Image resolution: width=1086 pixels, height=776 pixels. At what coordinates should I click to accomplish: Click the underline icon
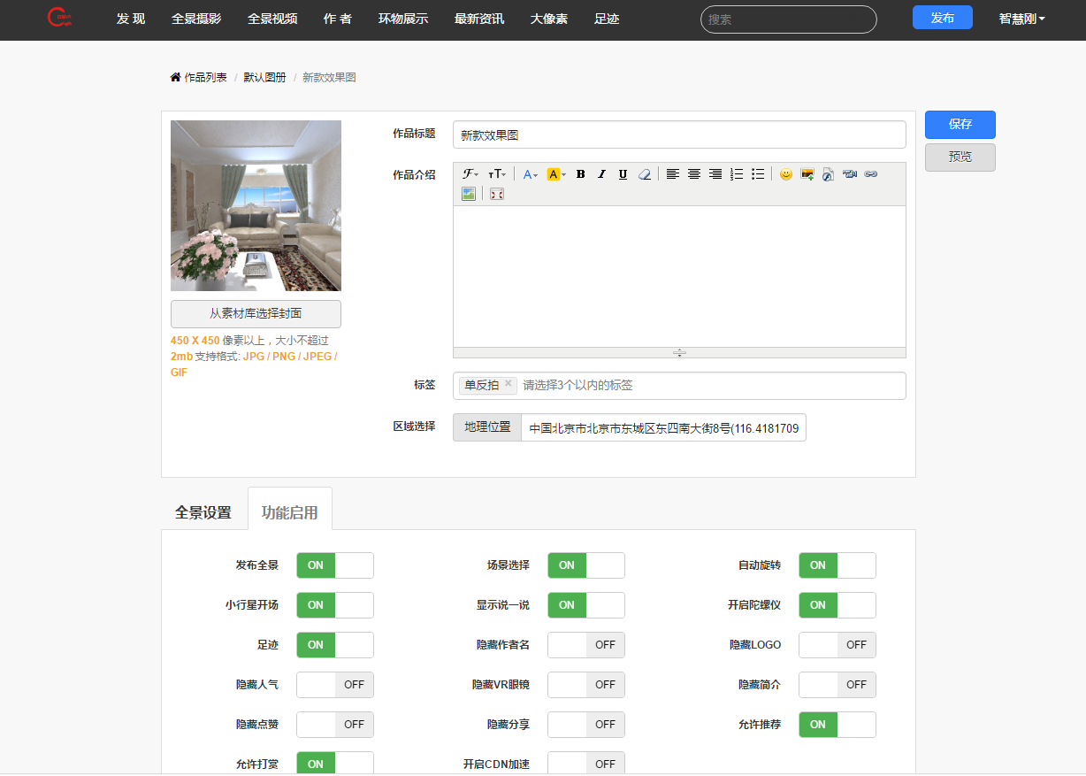click(623, 174)
